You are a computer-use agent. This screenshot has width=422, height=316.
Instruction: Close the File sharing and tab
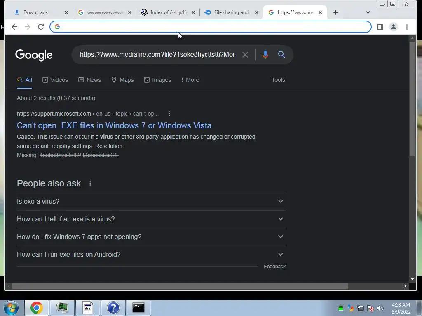coord(257,12)
